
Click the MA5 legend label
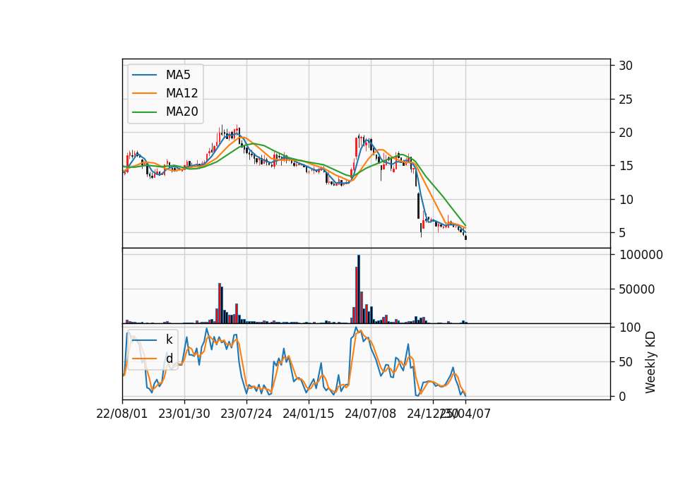tap(178, 75)
